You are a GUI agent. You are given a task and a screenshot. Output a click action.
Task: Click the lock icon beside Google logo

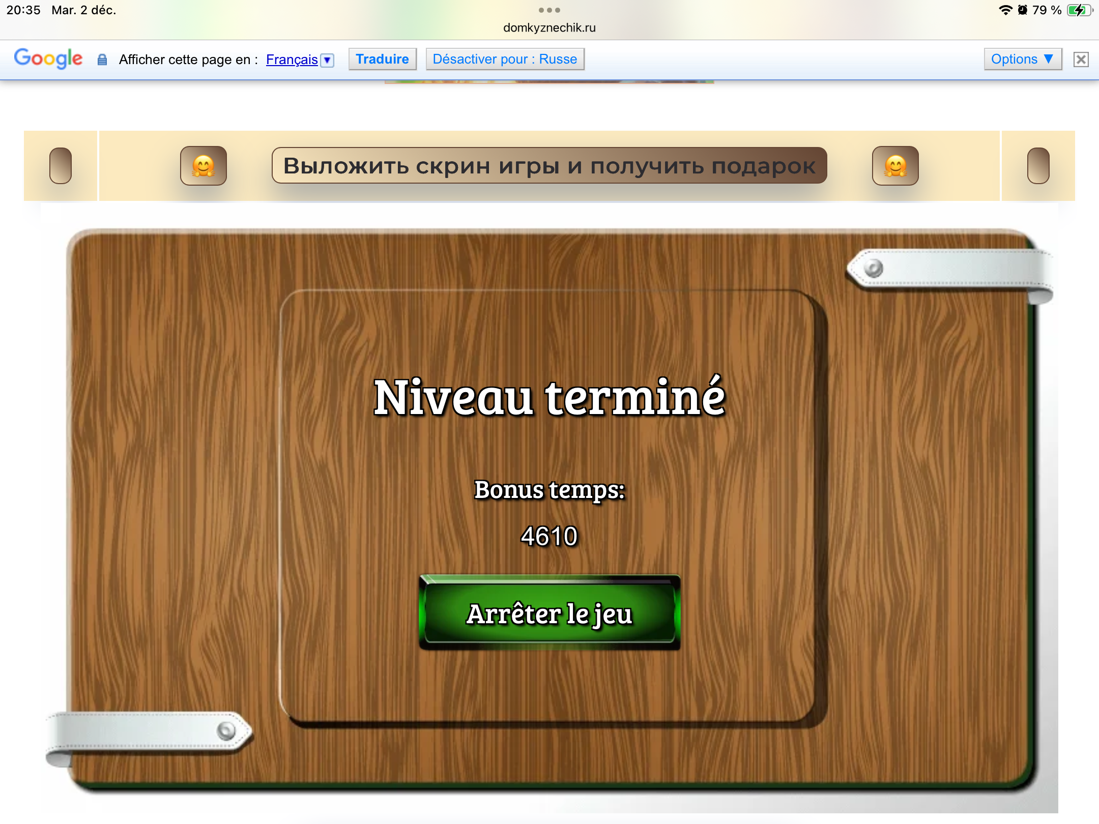(102, 60)
